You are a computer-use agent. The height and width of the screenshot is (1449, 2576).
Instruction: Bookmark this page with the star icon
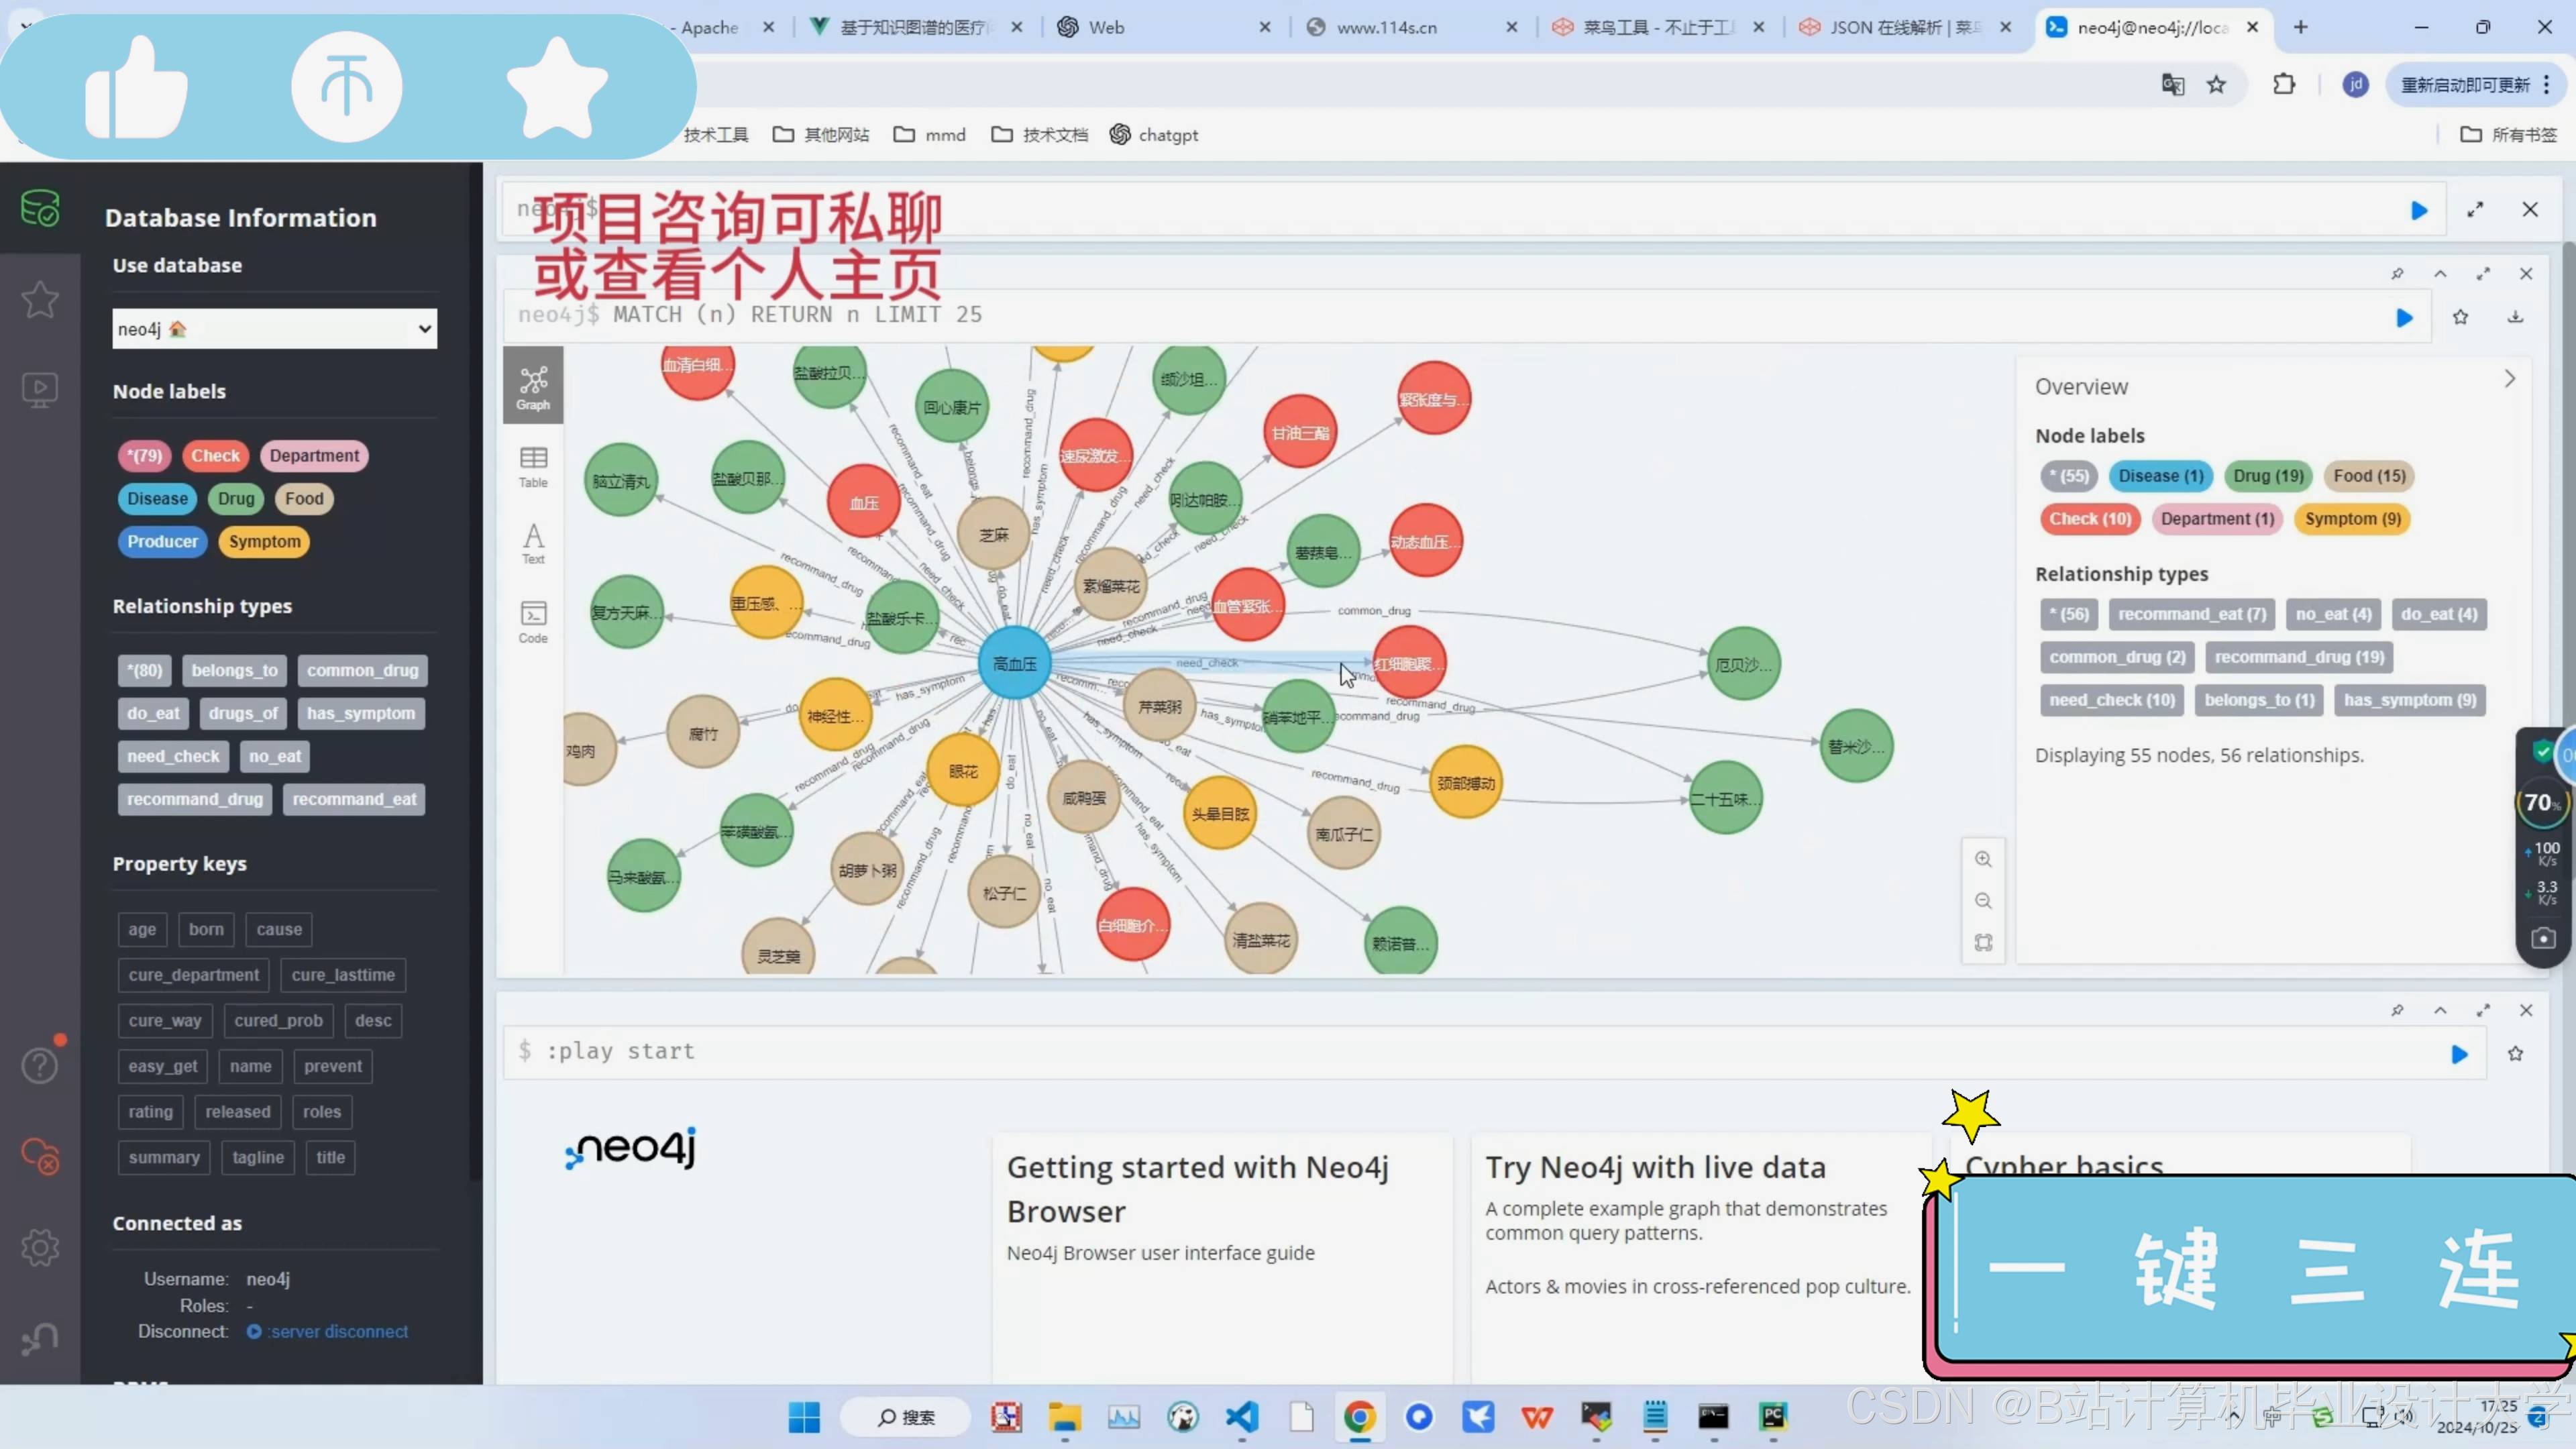coord(2216,84)
